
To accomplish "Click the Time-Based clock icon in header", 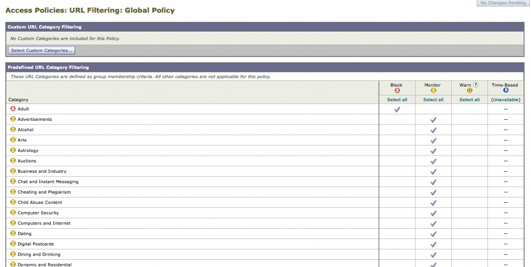I will click(x=506, y=91).
